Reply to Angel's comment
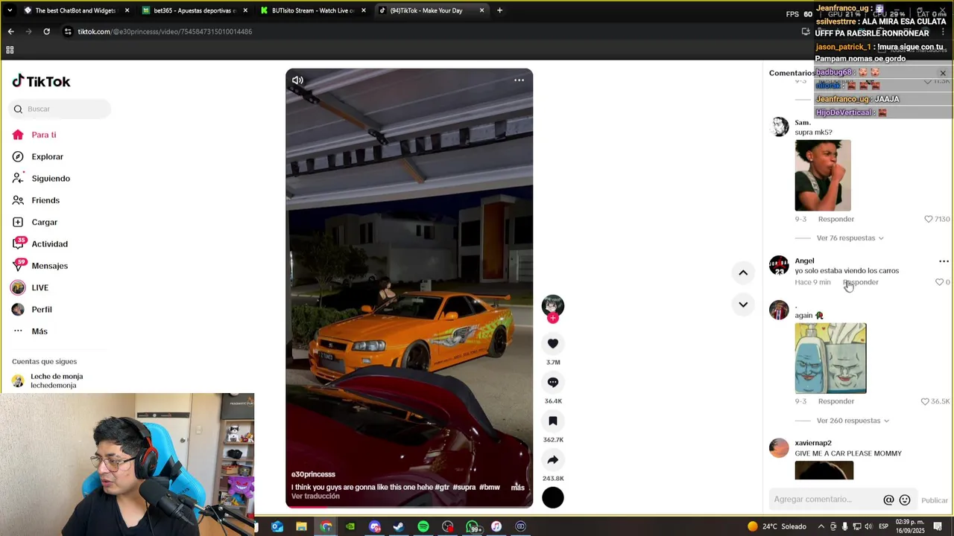Screen dimensions: 954x536 (x=861, y=282)
